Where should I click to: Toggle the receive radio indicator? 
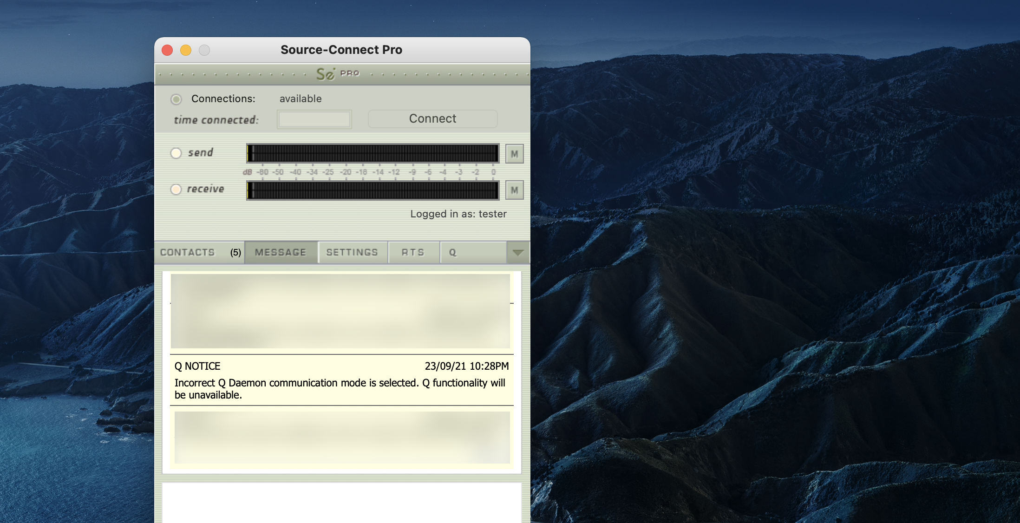176,189
